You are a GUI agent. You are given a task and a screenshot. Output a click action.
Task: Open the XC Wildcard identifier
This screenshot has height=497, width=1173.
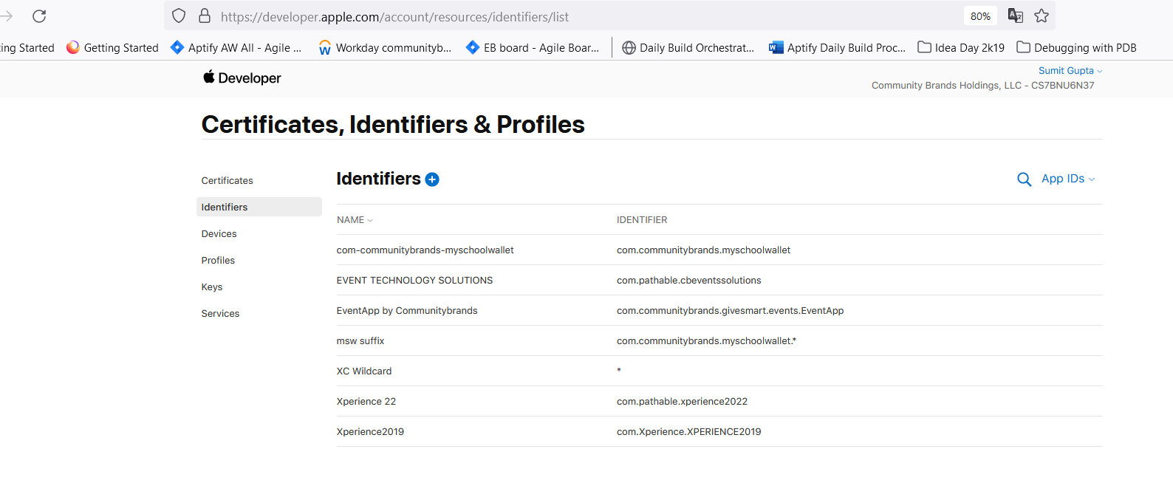364,371
